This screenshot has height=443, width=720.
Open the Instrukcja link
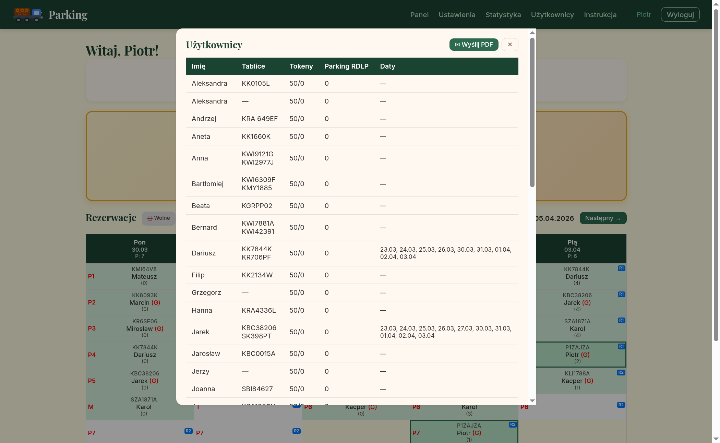[x=600, y=15]
